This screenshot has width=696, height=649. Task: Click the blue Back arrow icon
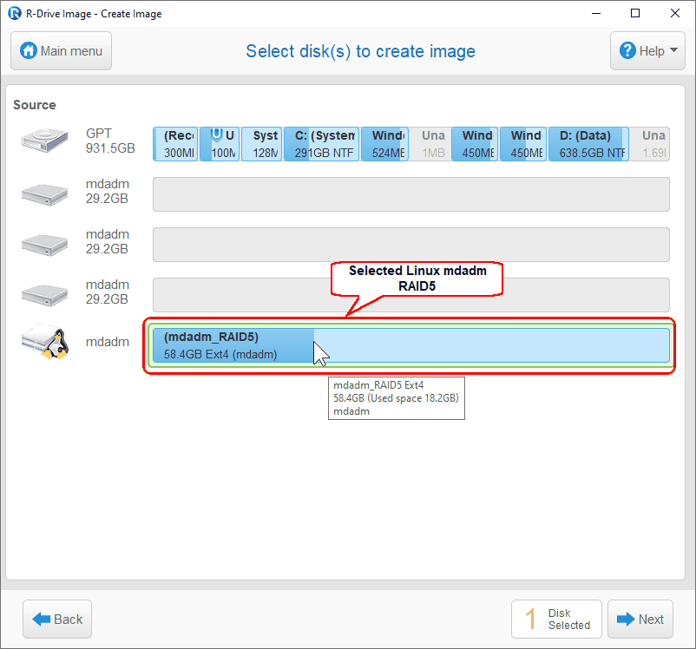42,619
